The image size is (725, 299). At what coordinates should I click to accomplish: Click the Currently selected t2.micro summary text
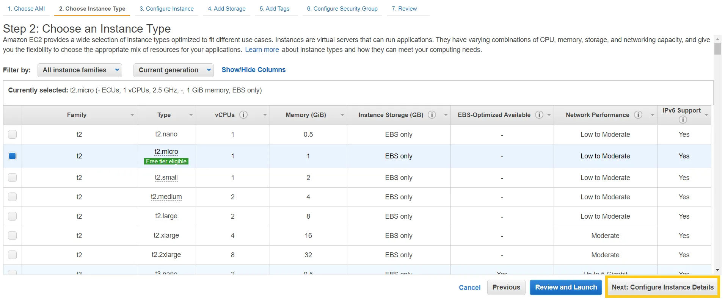(135, 90)
